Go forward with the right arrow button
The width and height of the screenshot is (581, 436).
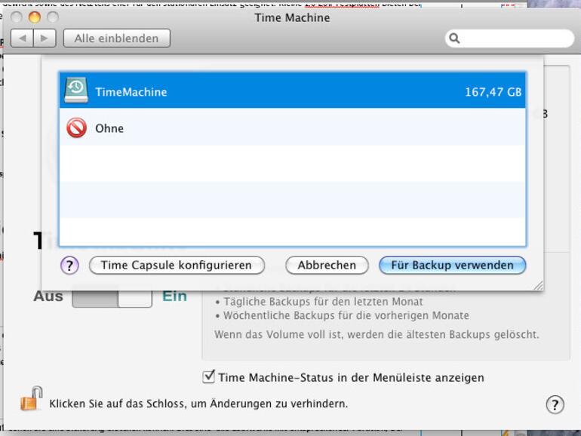coord(45,38)
